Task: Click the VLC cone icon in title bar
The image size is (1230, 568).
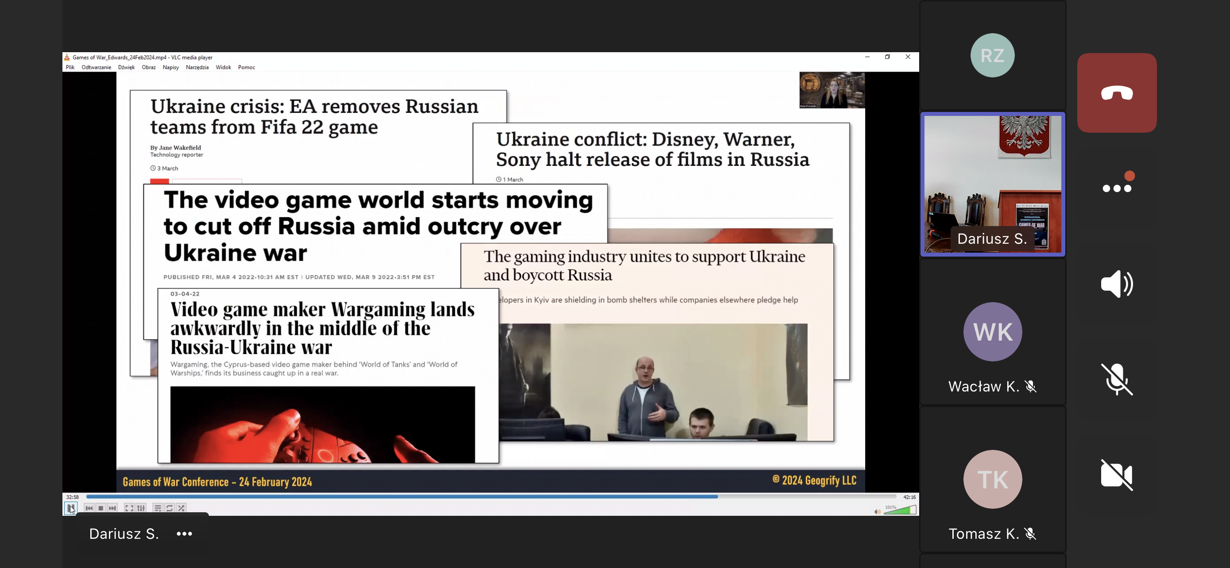Action: click(x=67, y=57)
